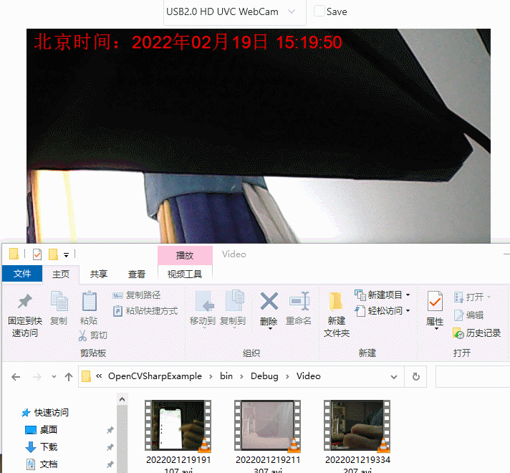
Task: Click the Copy To icon
Action: (234, 301)
